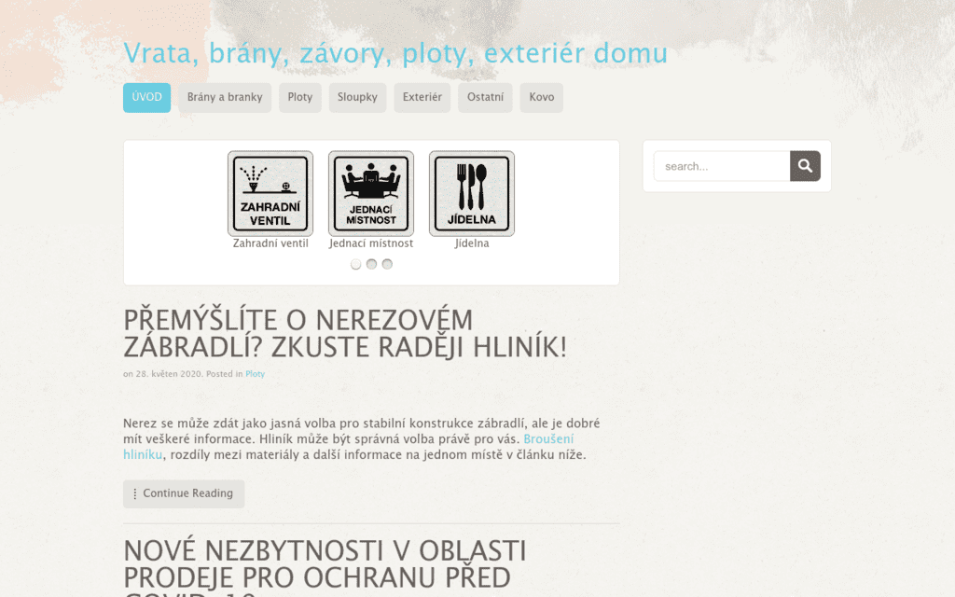The height and width of the screenshot is (597, 955).
Task: Open the Zahradní ventil sign image
Action: coord(270,194)
